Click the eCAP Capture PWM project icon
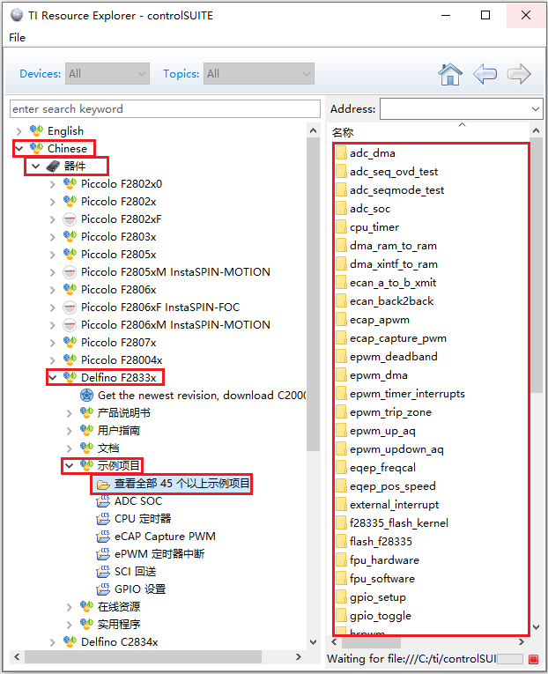The height and width of the screenshot is (674, 548). click(x=103, y=537)
